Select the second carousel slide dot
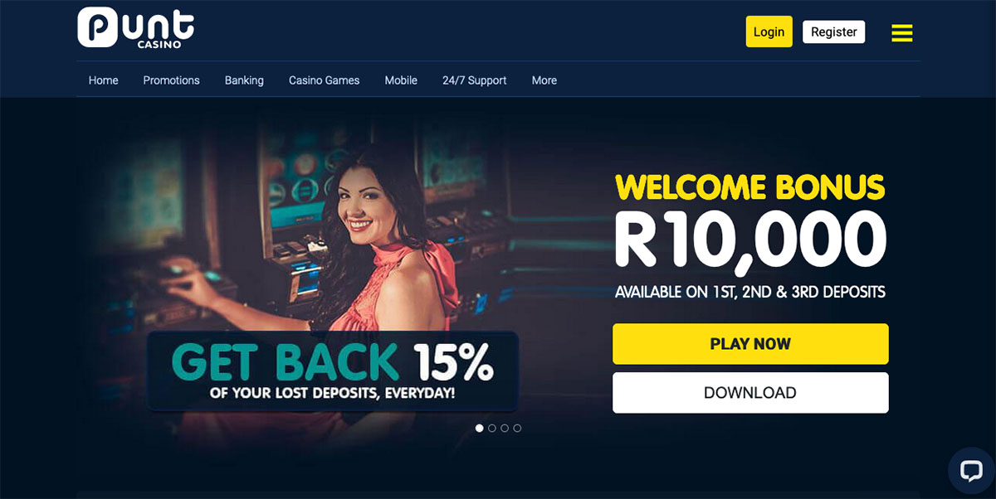This screenshot has height=499, width=996. point(492,429)
